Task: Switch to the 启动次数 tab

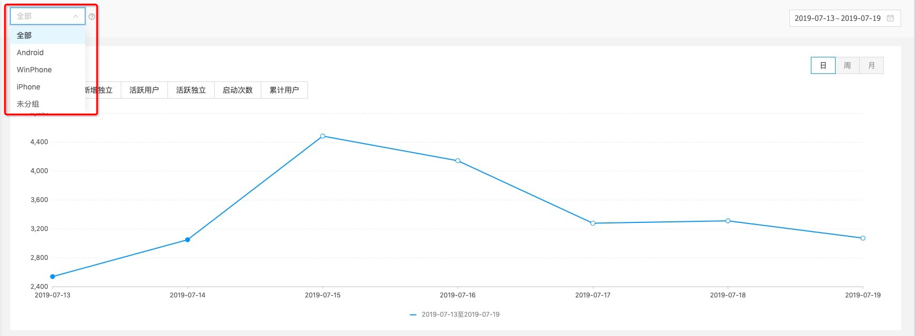Action: coord(238,90)
